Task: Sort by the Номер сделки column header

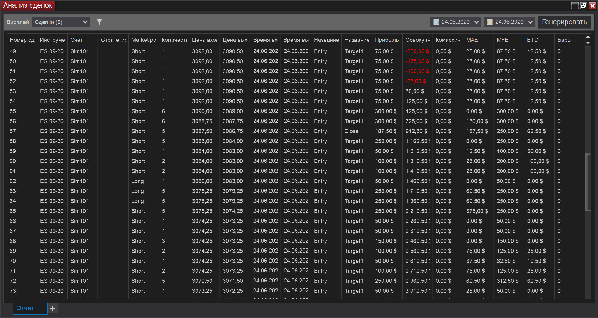Action: 22,40
